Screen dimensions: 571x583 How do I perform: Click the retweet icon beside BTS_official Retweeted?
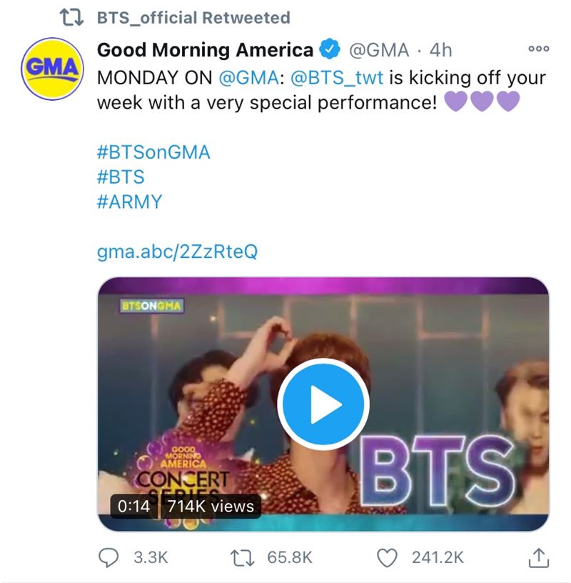[x=71, y=18]
